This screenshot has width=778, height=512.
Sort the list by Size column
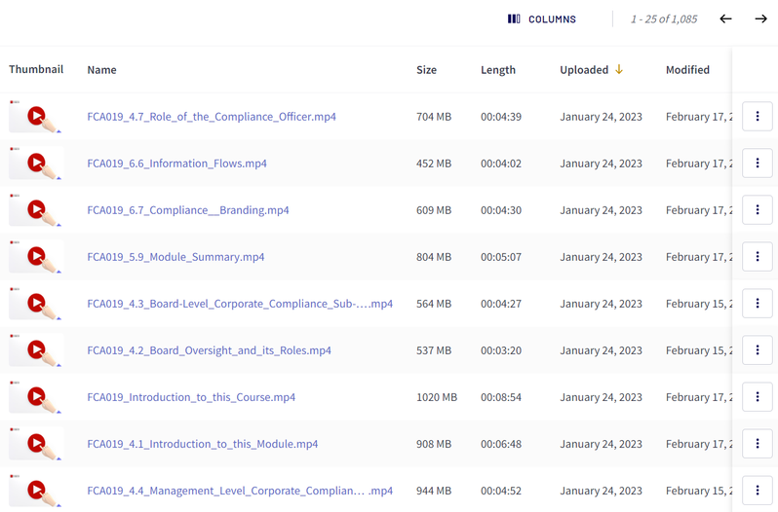click(x=426, y=70)
